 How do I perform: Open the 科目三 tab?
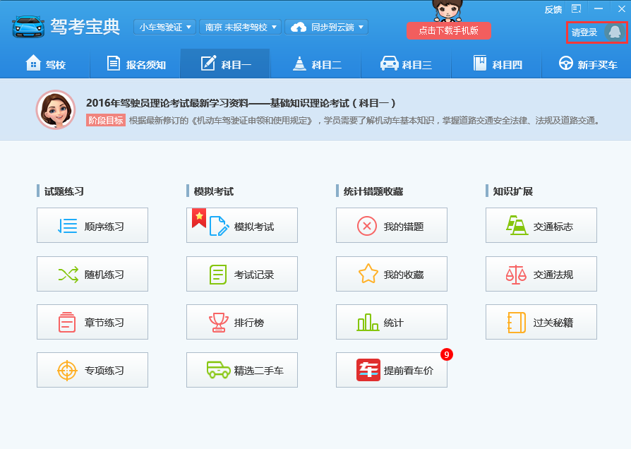406,64
